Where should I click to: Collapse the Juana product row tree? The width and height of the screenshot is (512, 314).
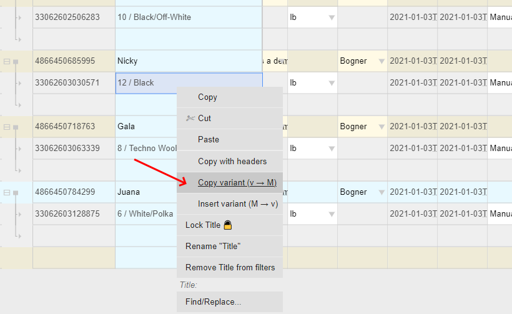coord(7,192)
